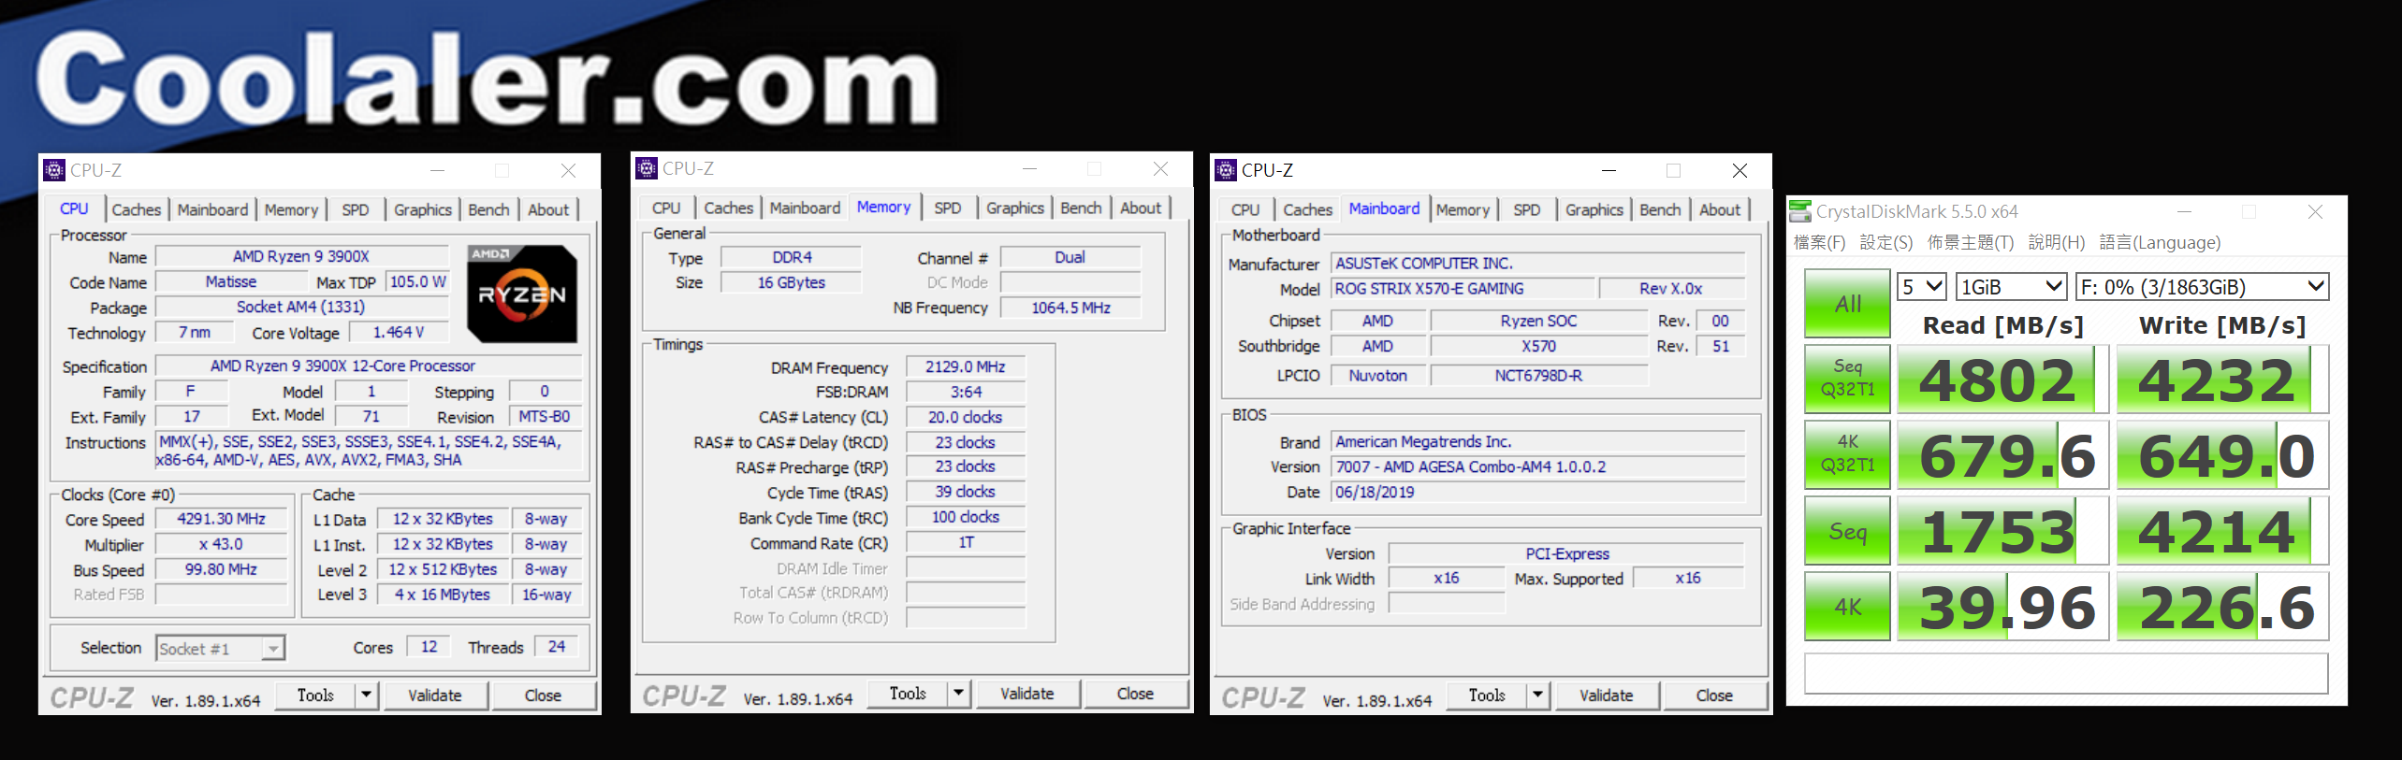
Task: Click Validate in the Memory window
Action: click(x=1027, y=694)
